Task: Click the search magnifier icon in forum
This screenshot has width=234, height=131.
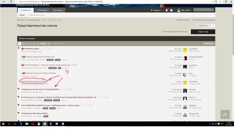Action: [212, 10]
